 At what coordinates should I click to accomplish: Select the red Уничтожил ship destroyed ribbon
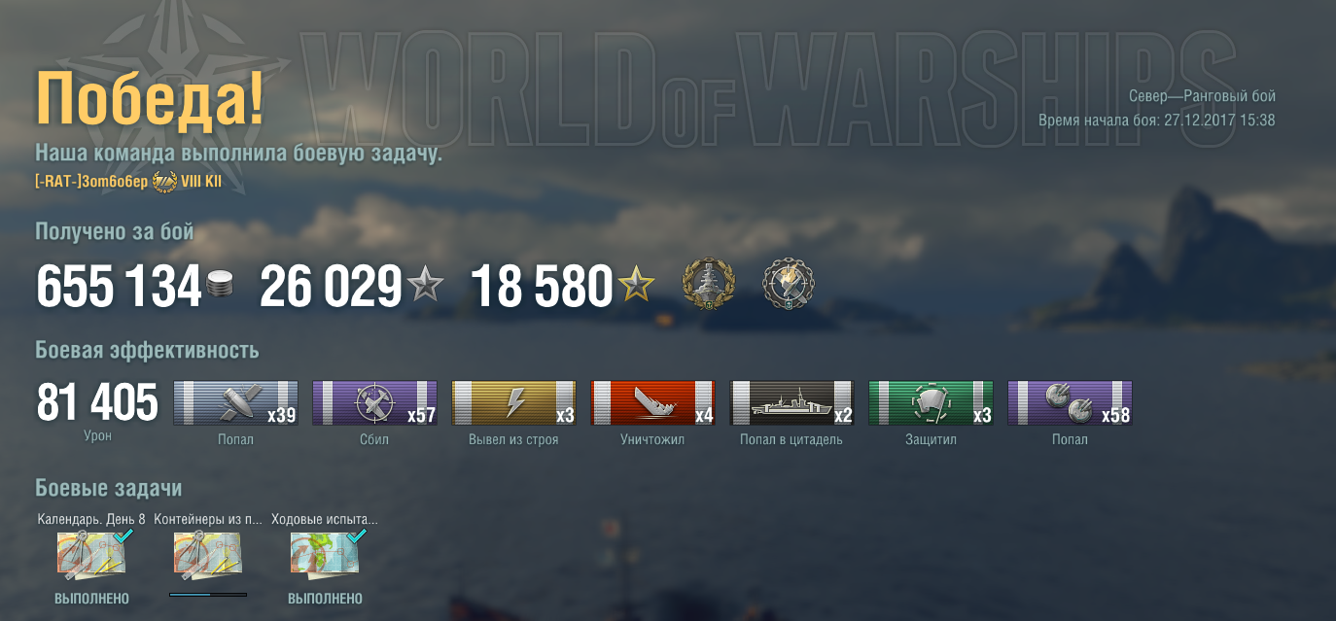pyautogui.click(x=653, y=402)
